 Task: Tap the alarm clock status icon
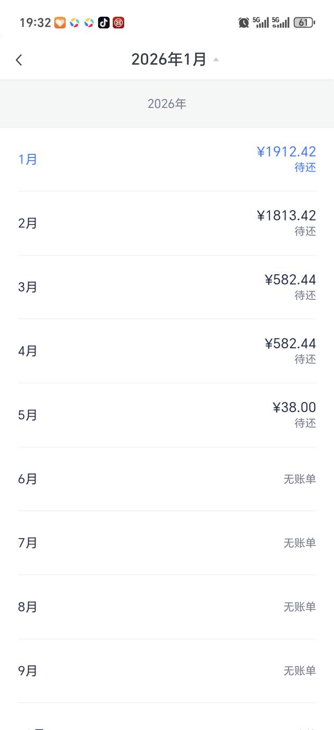[x=244, y=22]
